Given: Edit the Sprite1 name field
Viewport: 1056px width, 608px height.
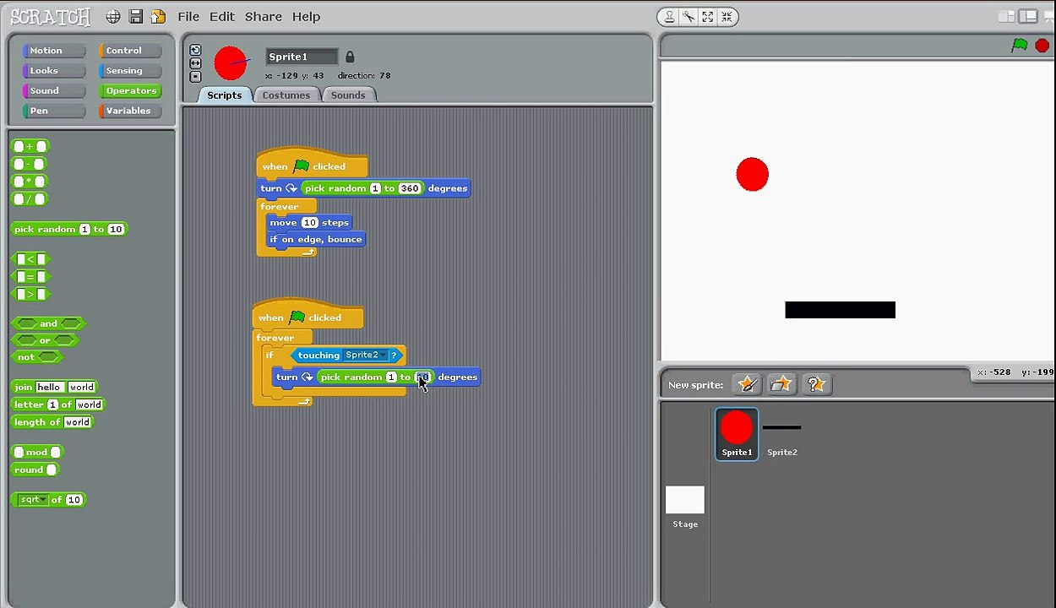Looking at the screenshot, I should click(302, 57).
